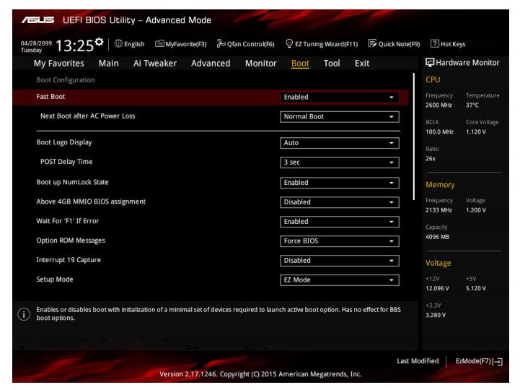Viewport: 520px width, 390px height.
Task: Click the globe language icon
Action: pos(118,43)
